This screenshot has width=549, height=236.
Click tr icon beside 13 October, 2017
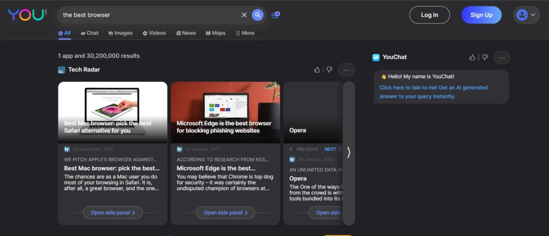(180, 149)
